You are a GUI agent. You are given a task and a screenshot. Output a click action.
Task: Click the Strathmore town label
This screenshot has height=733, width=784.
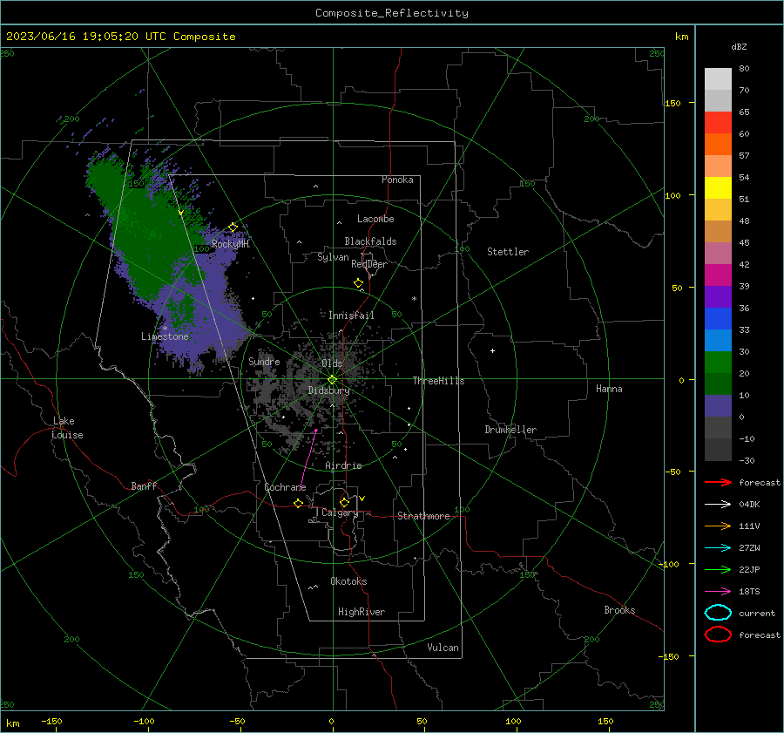click(423, 516)
